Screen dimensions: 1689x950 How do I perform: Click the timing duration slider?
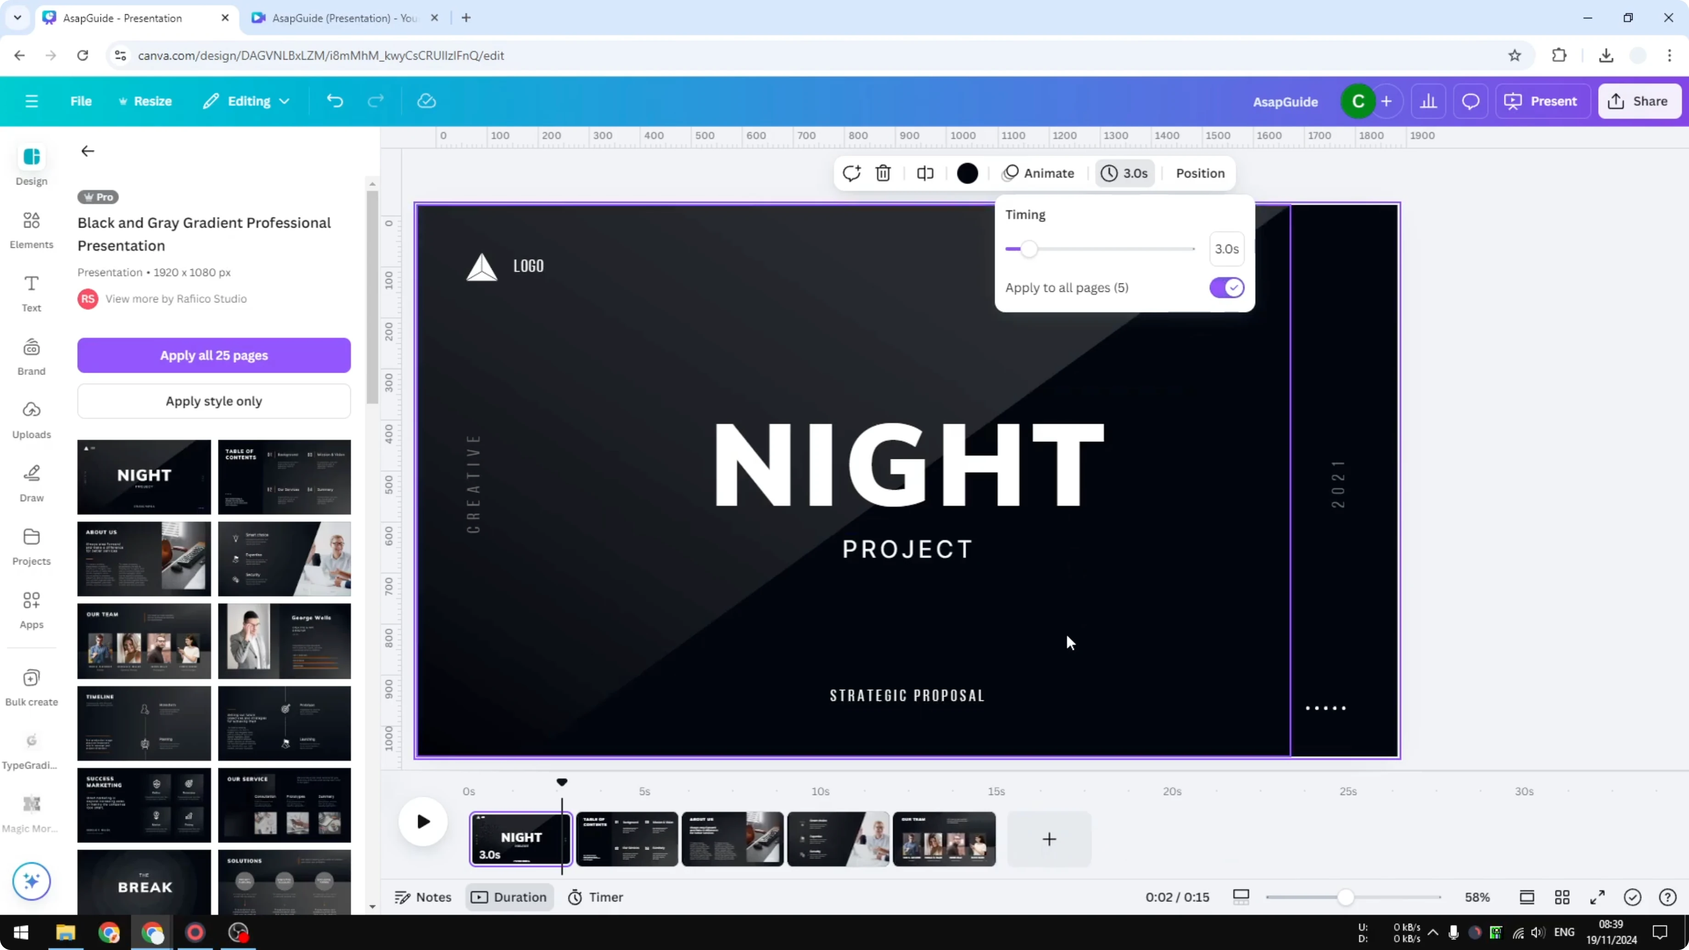pos(1029,249)
